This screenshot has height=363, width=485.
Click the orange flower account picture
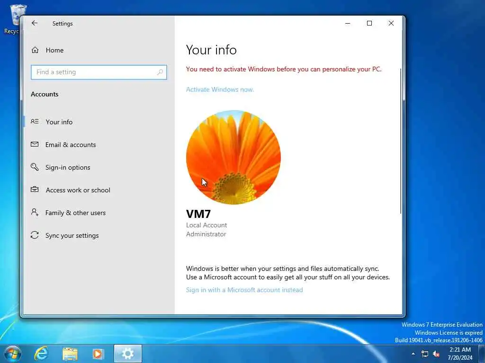pyautogui.click(x=234, y=157)
